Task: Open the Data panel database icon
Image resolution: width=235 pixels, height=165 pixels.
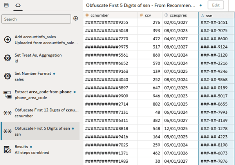Action: tap(6, 5)
